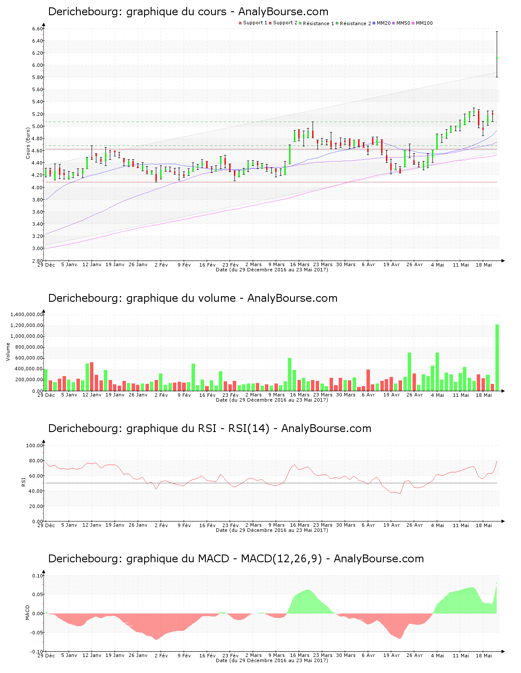Click the MACD(12,26,9) chart title
521x673 pixels.
point(236,559)
